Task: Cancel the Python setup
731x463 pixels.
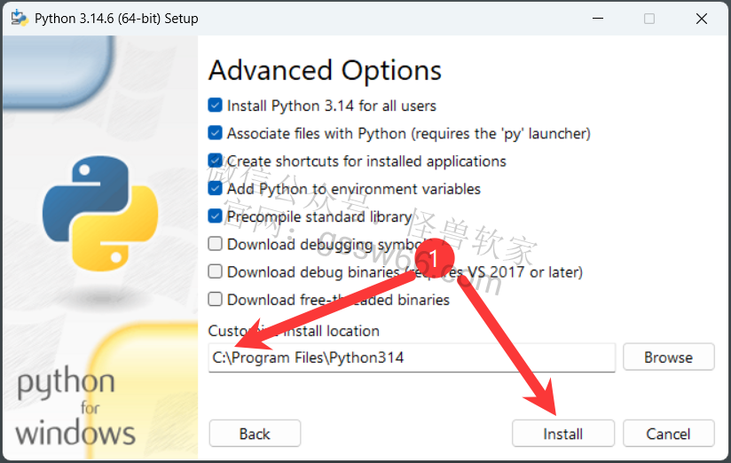Action: (669, 434)
